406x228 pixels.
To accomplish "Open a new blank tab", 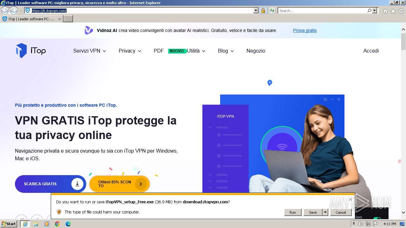I will 68,19.
